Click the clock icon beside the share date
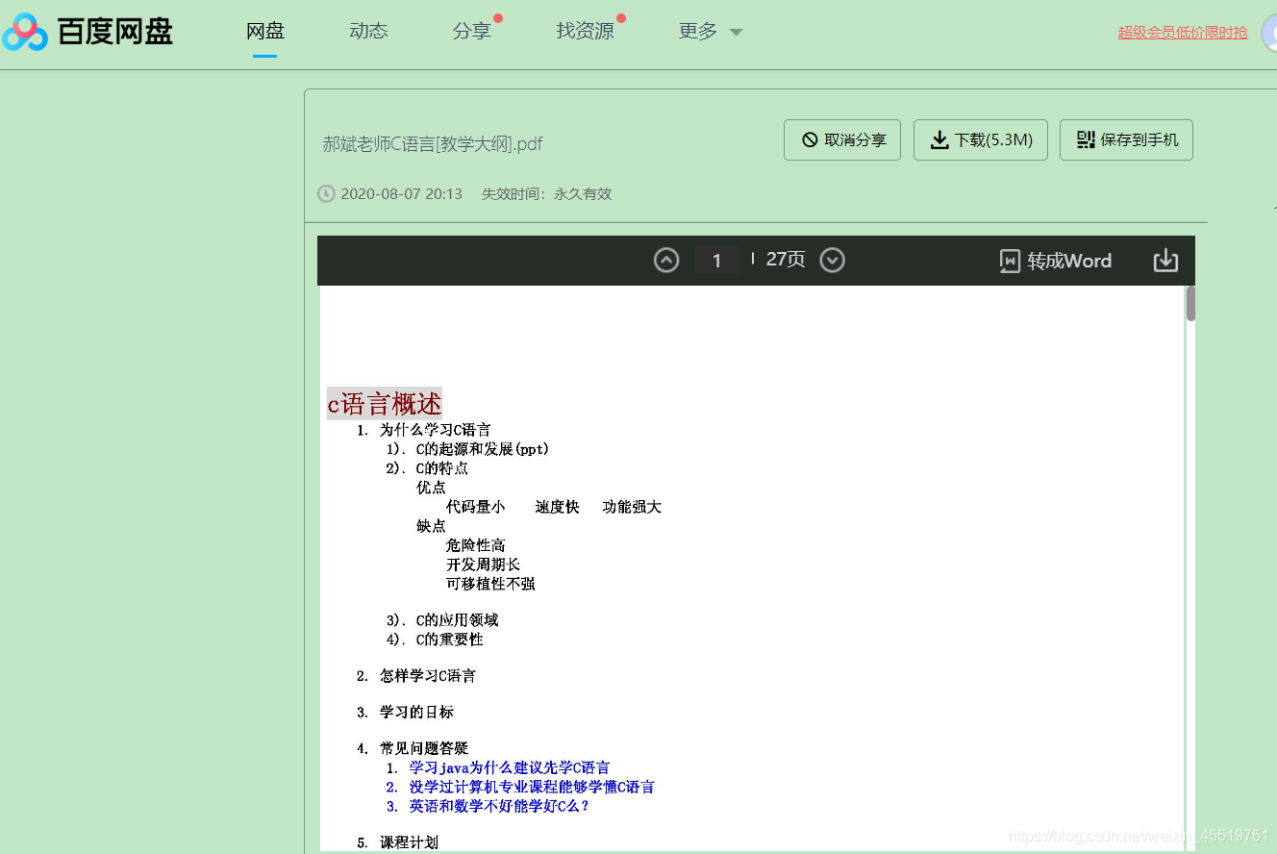This screenshot has height=854, width=1277. pos(327,193)
